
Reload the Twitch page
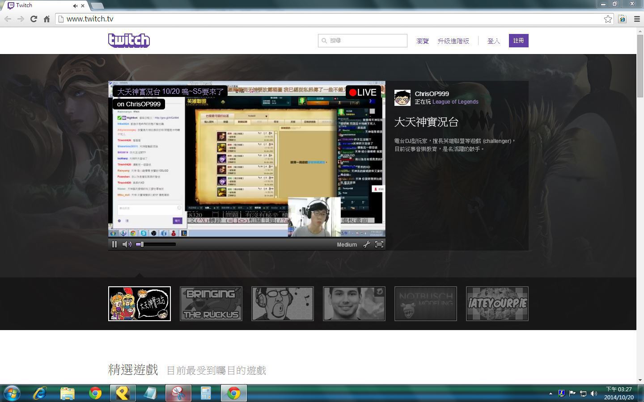pos(34,19)
